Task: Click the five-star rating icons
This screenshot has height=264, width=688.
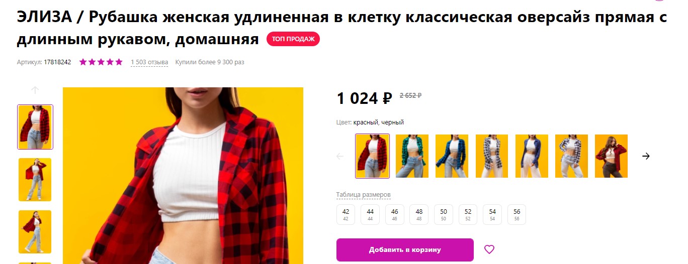Action: click(x=101, y=62)
